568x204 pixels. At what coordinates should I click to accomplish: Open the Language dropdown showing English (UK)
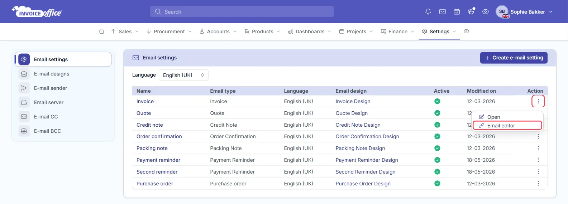(183, 75)
